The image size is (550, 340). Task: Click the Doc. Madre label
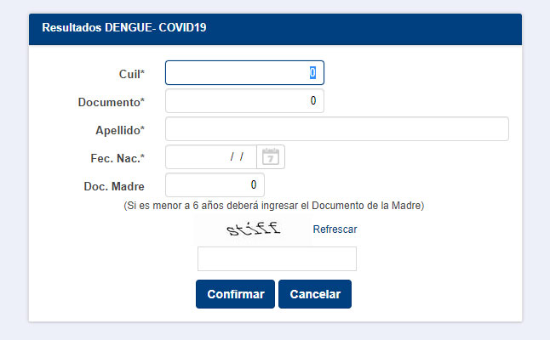coord(114,186)
